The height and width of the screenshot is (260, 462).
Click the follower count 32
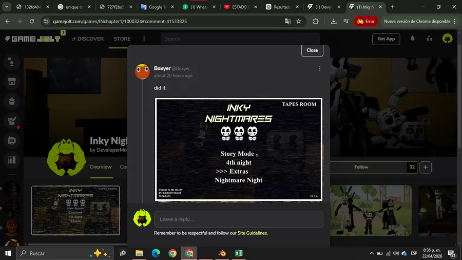[x=412, y=167]
